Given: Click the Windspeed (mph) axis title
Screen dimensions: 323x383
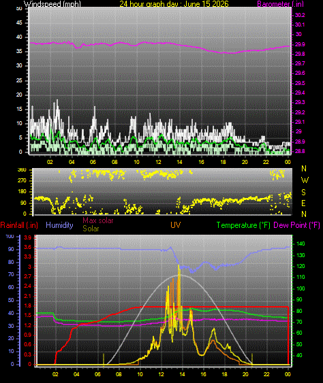Looking at the screenshot, I should [52, 4].
